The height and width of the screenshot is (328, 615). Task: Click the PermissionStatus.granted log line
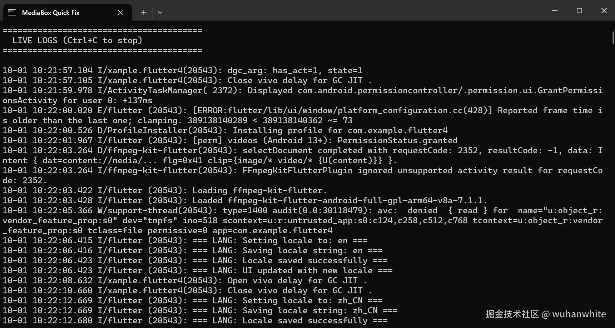tap(230, 141)
